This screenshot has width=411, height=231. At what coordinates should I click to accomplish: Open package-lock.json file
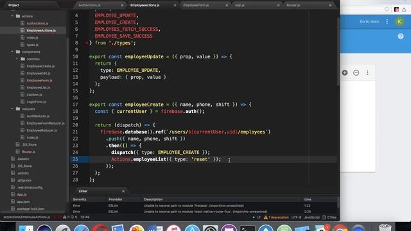30,209
